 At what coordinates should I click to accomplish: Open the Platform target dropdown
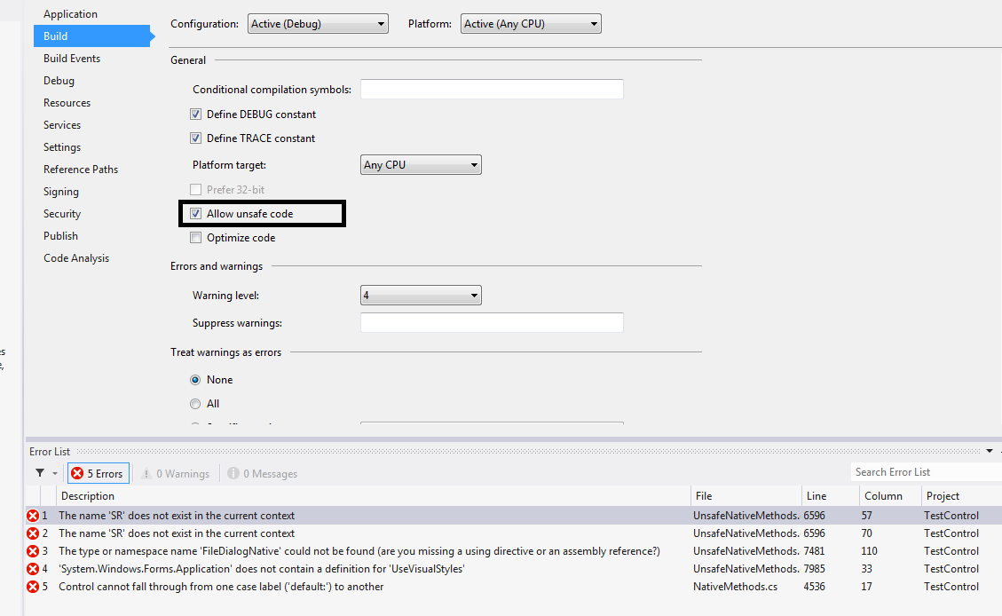(x=421, y=165)
